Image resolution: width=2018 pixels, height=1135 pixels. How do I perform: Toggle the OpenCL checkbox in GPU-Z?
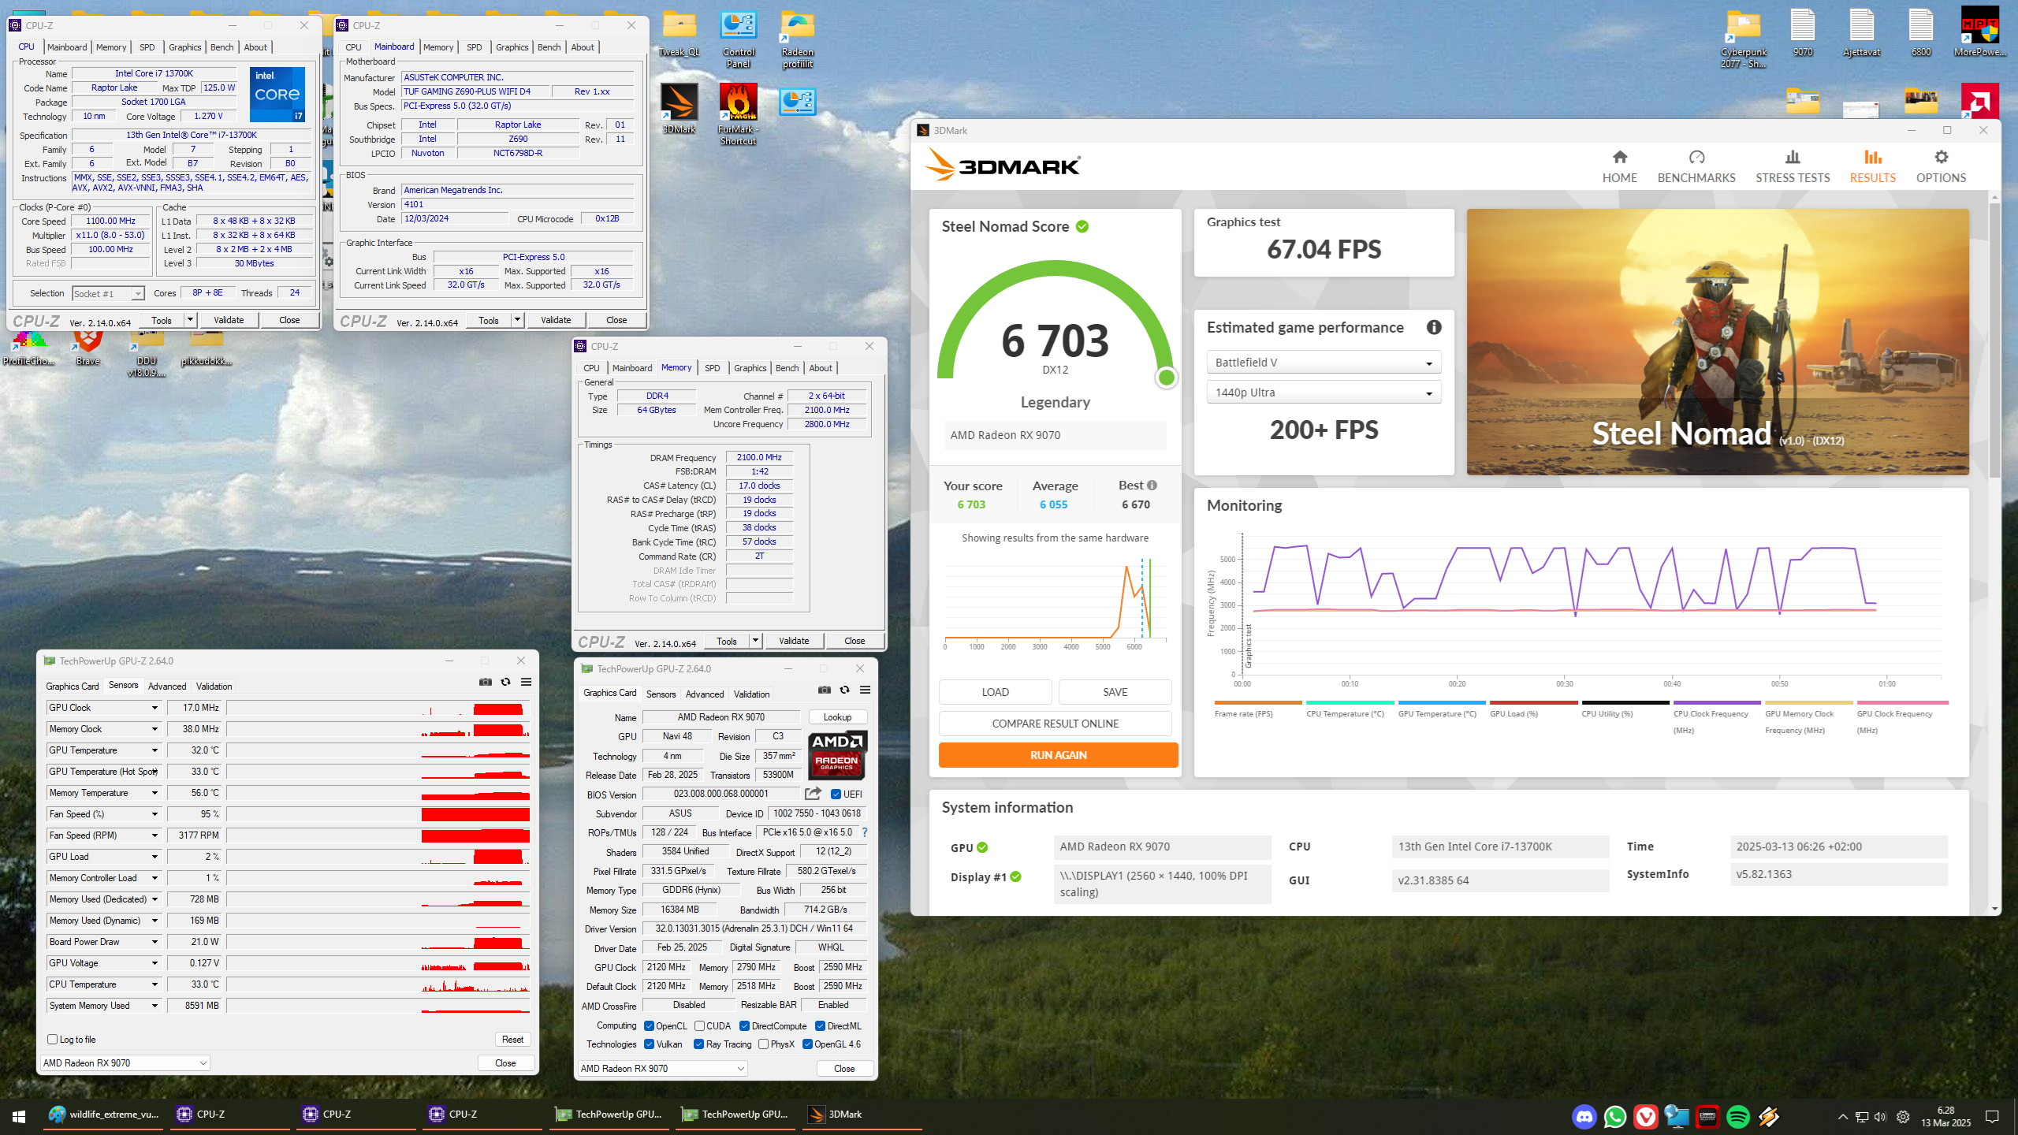[649, 1025]
